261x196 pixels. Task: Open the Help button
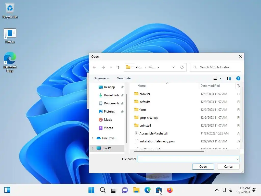[x=238, y=78]
